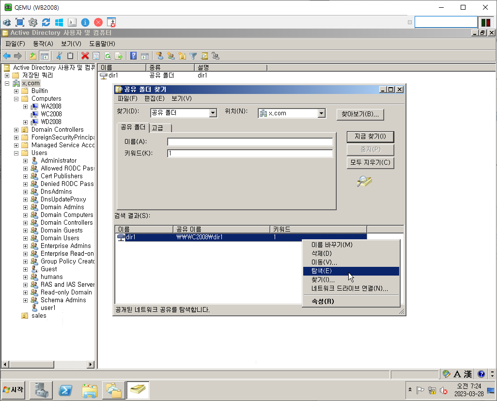
Task: Click the QEMU fullscreen icon
Action: pos(20,22)
